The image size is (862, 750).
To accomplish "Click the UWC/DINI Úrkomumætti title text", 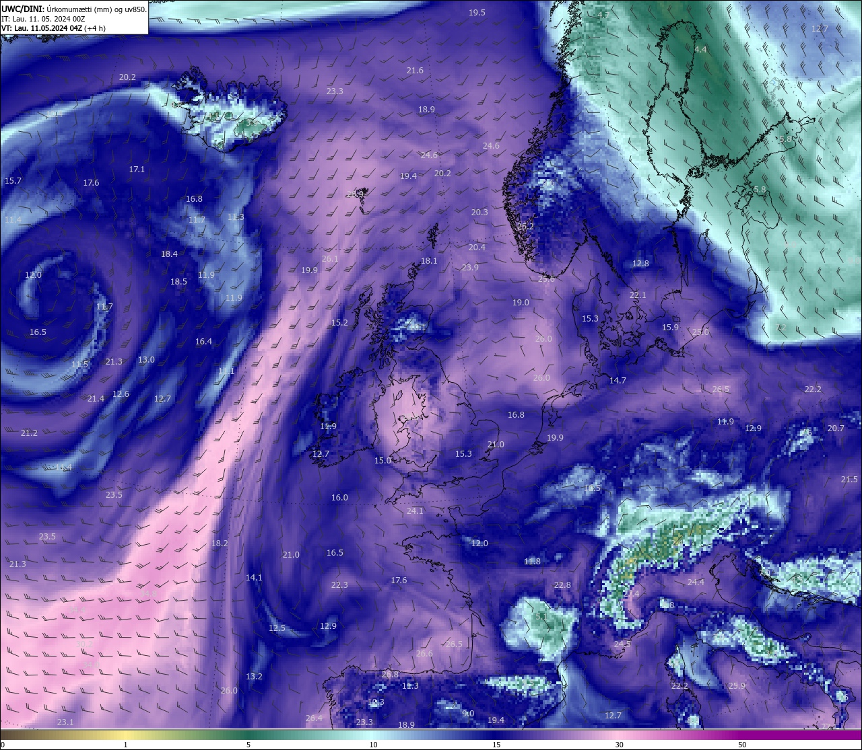I will 73,9.
